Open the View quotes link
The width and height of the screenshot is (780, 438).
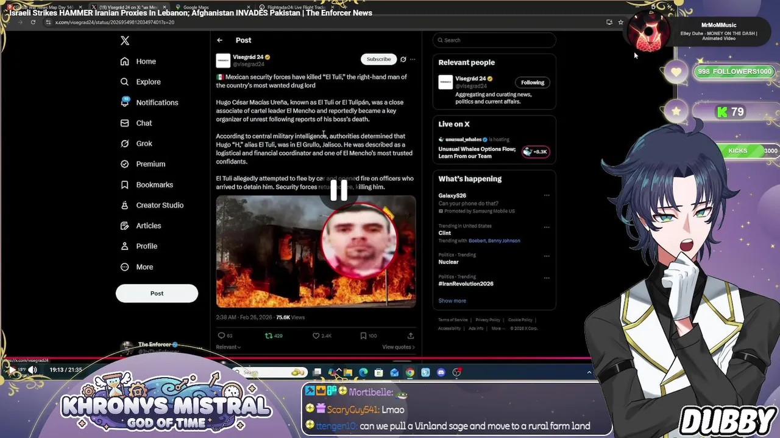[x=399, y=347]
